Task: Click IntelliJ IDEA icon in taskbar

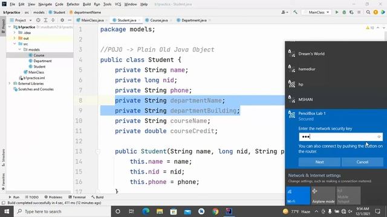Action: coord(229,212)
